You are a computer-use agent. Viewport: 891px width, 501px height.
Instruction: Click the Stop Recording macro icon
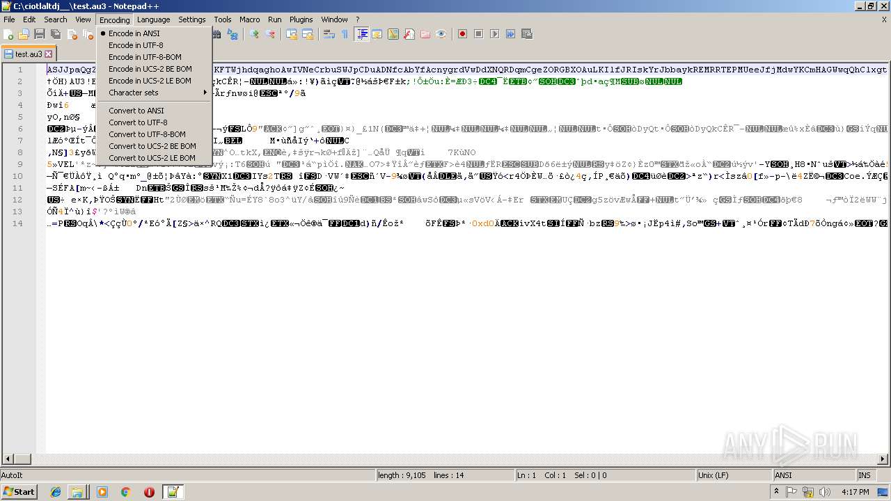pos(478,34)
